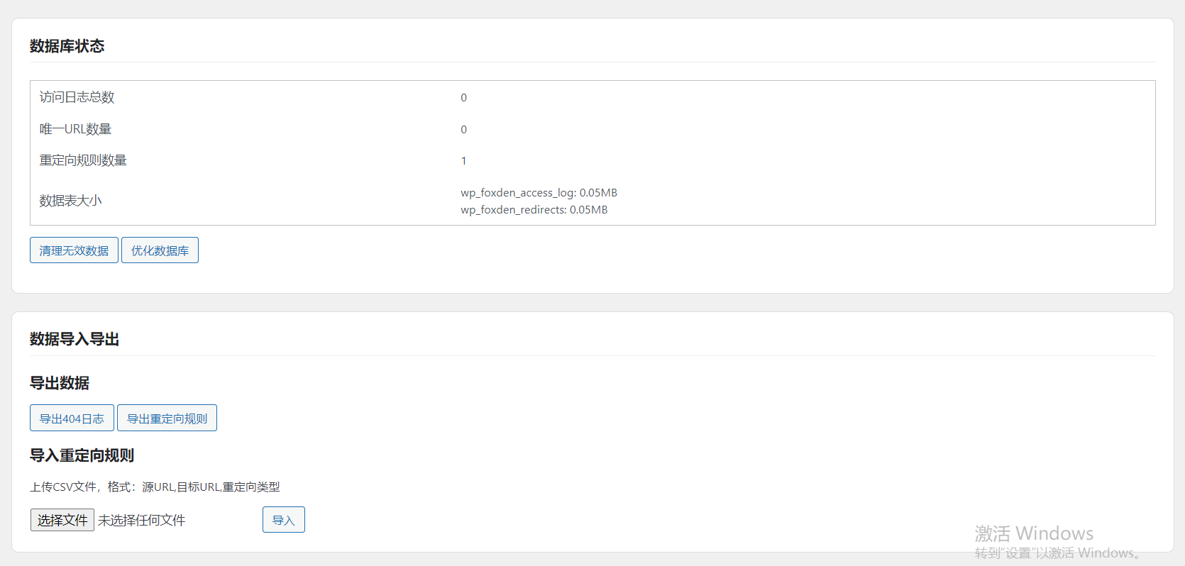Open the 选择文件 file chooser
This screenshot has height=566, width=1185.
[62, 520]
